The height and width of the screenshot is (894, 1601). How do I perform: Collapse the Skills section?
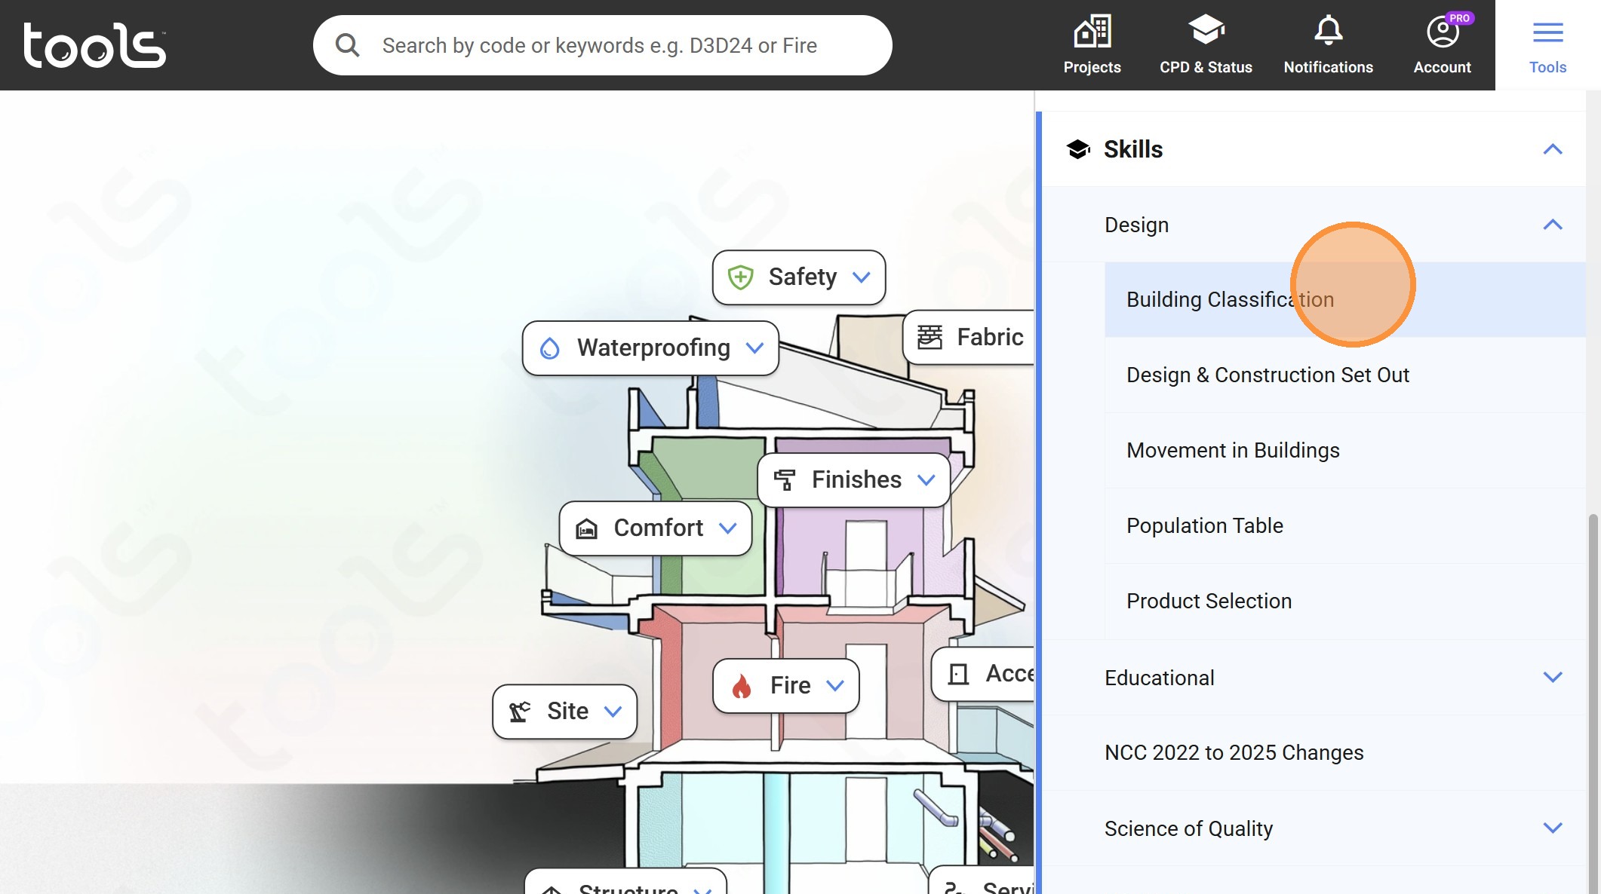(1552, 149)
